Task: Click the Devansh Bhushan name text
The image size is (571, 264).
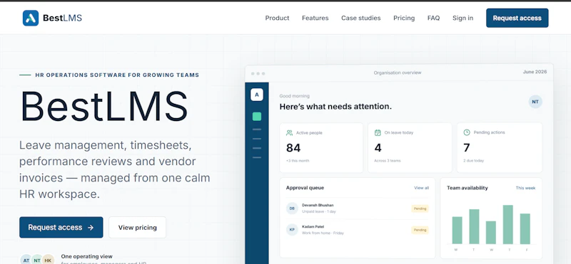Action: point(318,205)
